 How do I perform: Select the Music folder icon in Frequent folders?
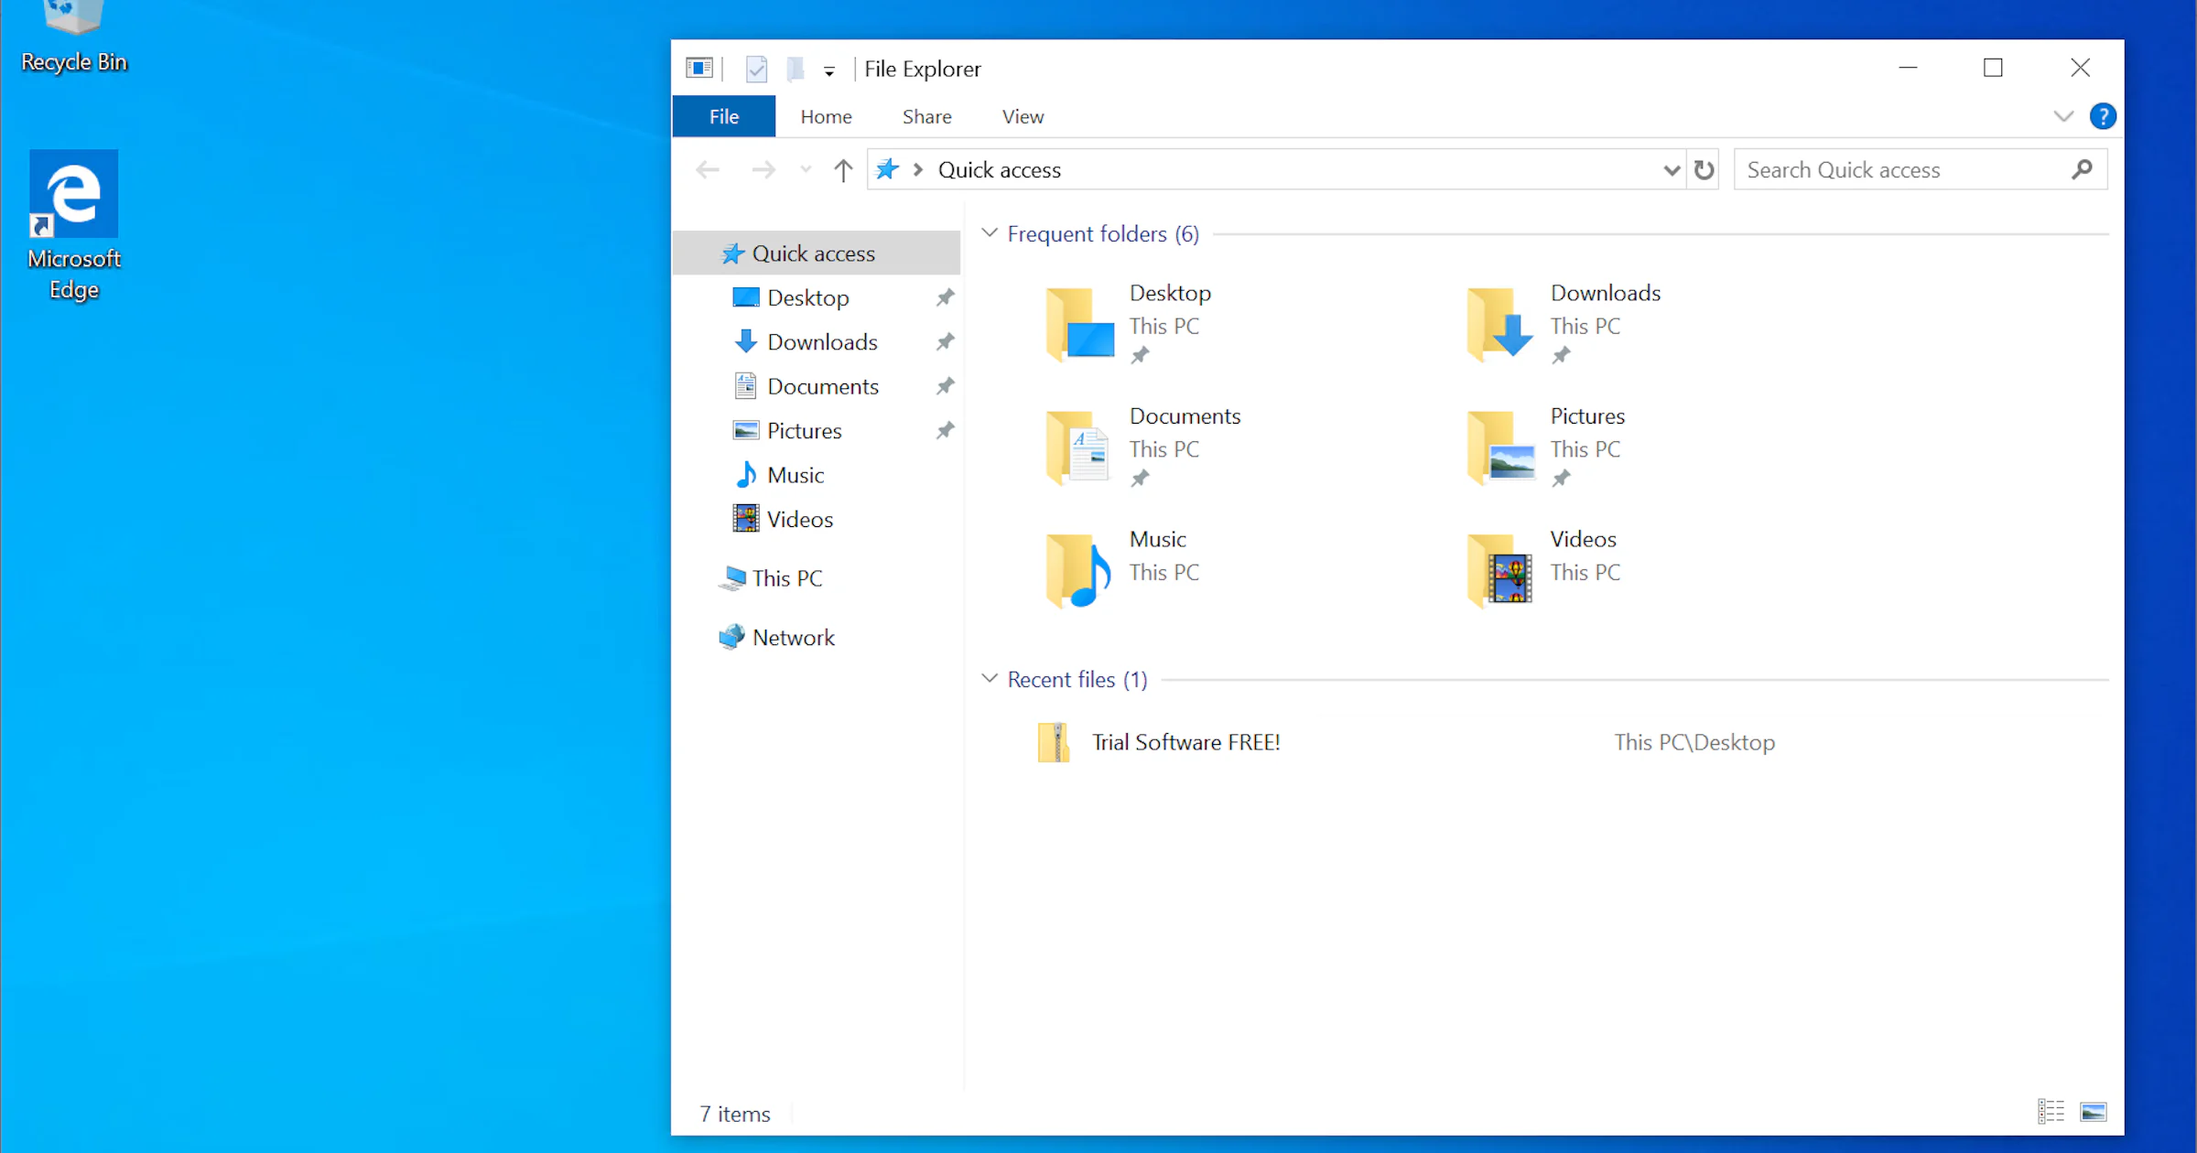1080,570
